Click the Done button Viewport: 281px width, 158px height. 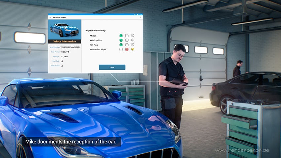tap(112, 67)
